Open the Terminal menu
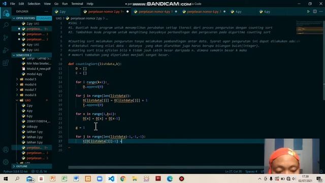This screenshot has width=325, height=183. pyautogui.click(x=77, y=4)
